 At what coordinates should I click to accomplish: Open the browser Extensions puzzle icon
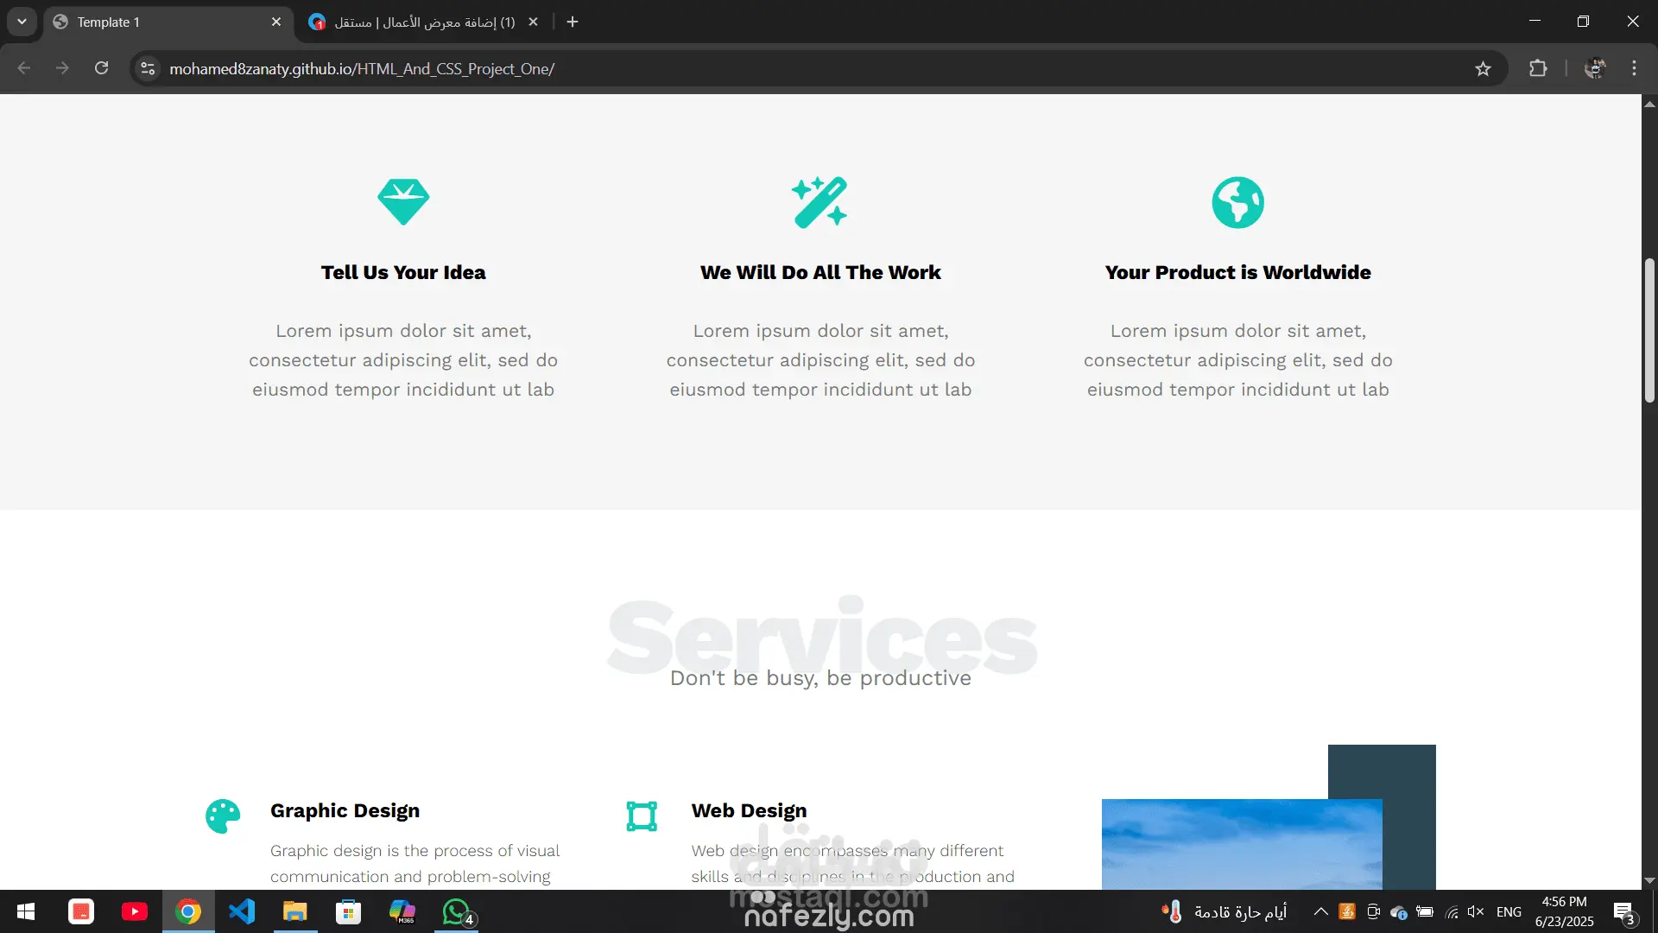pos(1538,69)
